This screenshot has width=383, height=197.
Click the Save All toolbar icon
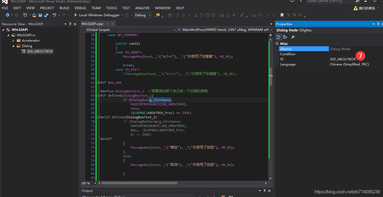tap(46, 15)
